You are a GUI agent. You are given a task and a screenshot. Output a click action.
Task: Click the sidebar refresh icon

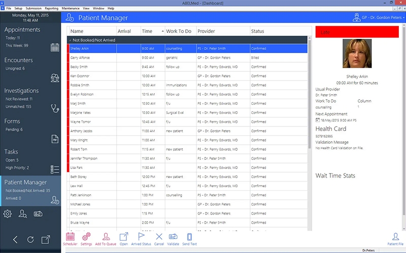point(30,239)
